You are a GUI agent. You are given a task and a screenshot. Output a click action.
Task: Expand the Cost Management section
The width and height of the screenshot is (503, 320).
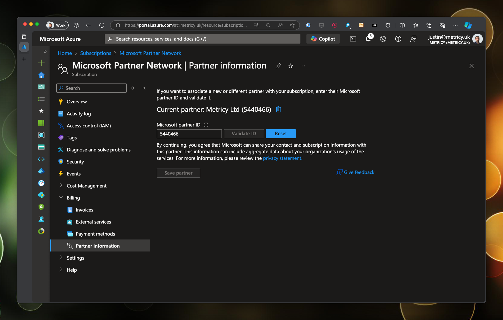pos(61,186)
